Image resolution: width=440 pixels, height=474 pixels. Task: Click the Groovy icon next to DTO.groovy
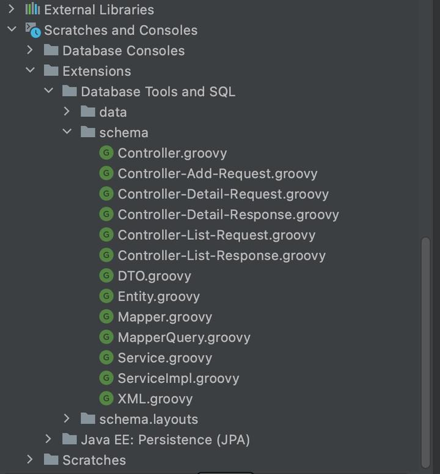pos(107,276)
